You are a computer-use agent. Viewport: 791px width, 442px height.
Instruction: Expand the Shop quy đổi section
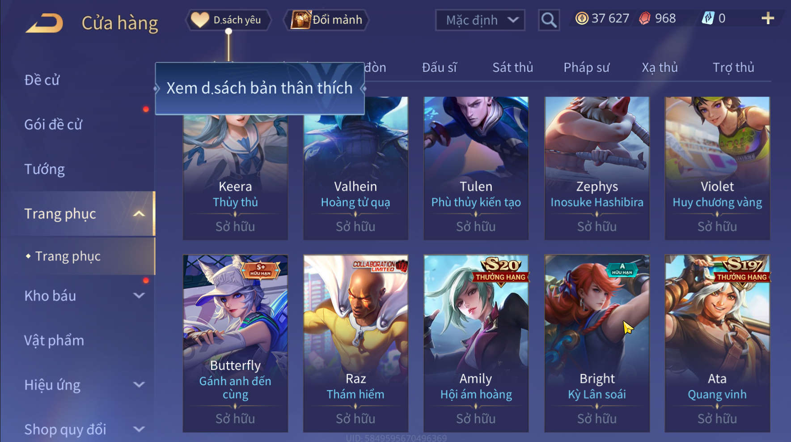(139, 429)
